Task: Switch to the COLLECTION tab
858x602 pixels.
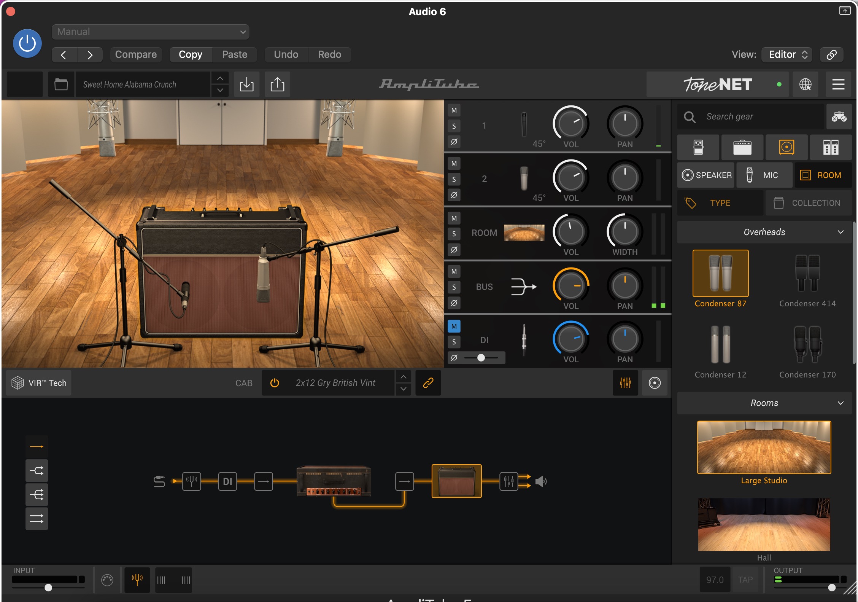Action: (808, 203)
